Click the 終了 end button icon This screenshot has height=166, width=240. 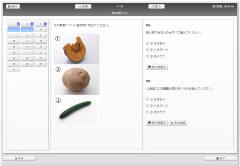[221, 158]
